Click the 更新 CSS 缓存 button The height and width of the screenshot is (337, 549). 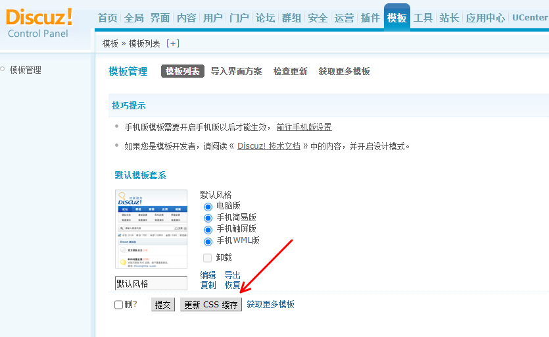pos(211,305)
